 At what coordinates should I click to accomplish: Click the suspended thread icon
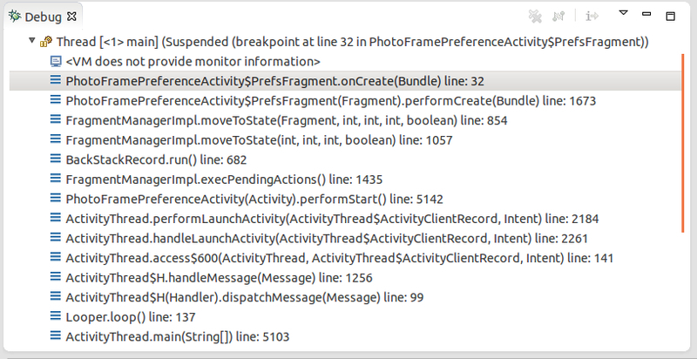click(46, 42)
